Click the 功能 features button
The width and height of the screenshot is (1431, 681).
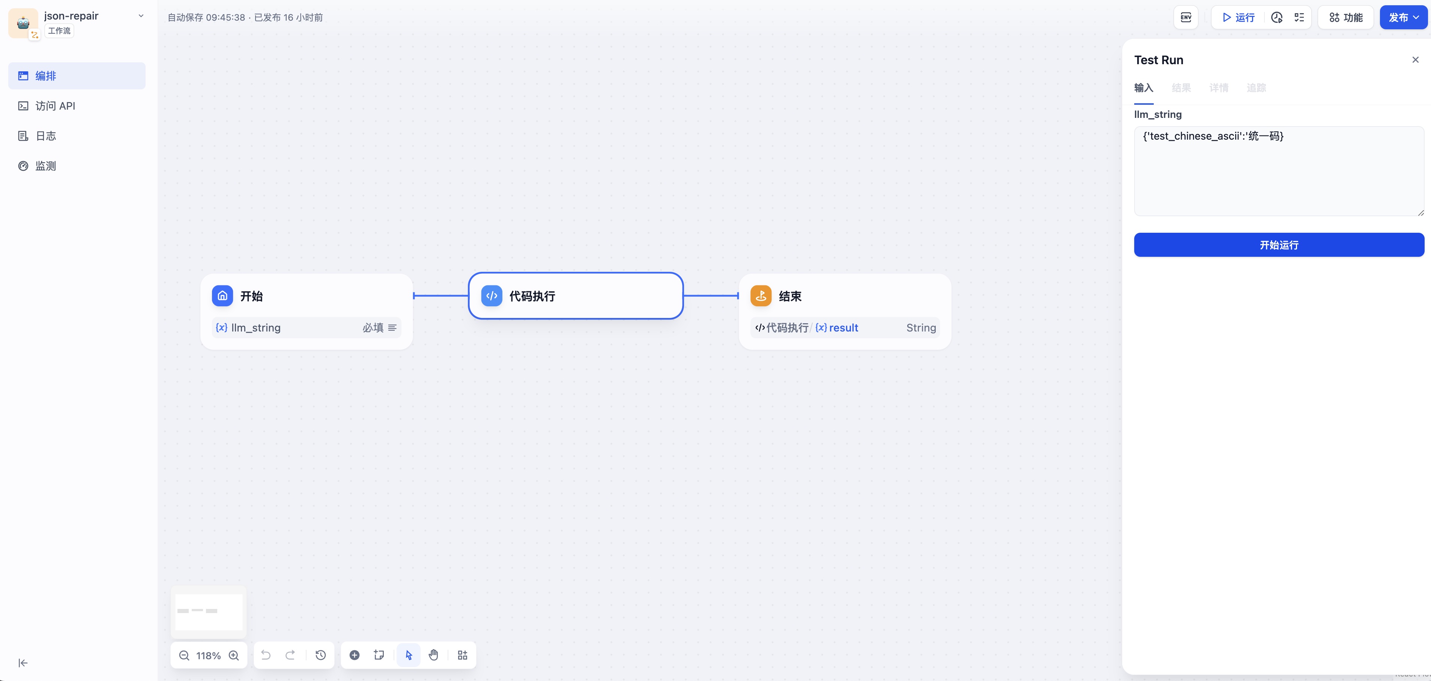pos(1345,17)
